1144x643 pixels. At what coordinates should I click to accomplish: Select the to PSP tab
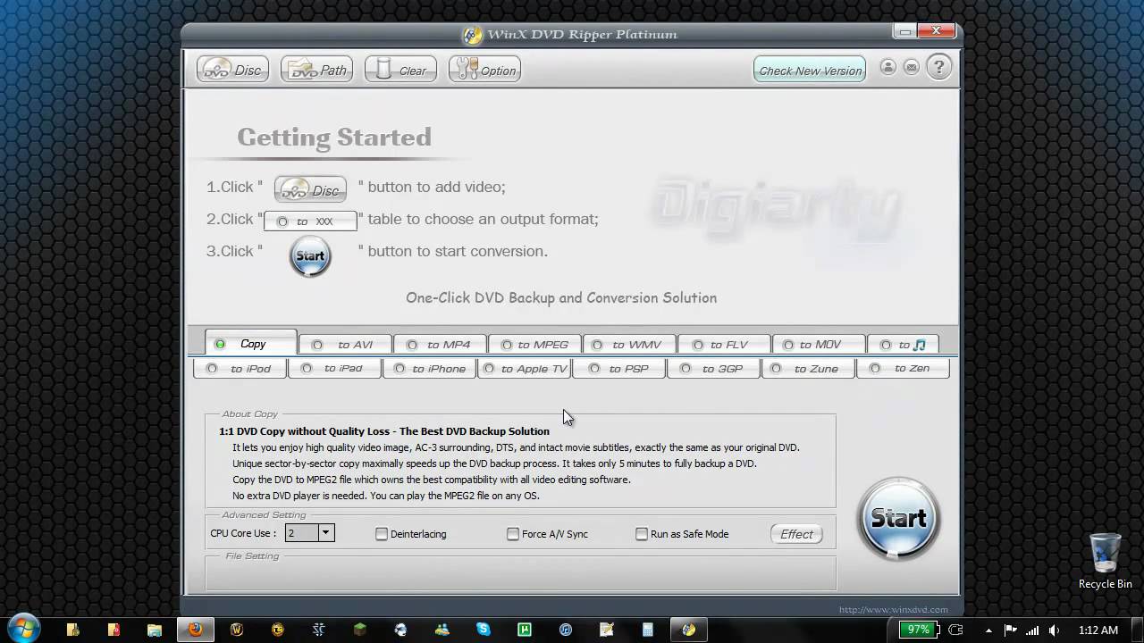tap(618, 368)
